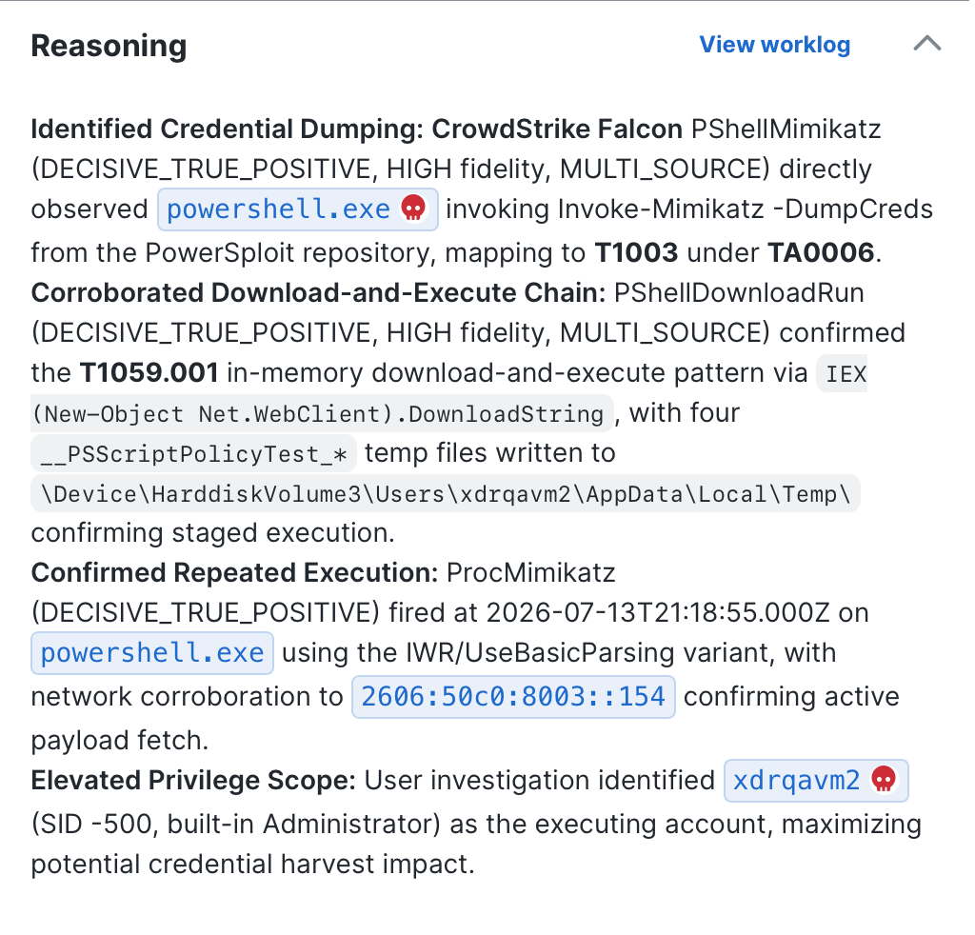Click the __PSScriptPolicyTest_* code snippet

tap(193, 454)
